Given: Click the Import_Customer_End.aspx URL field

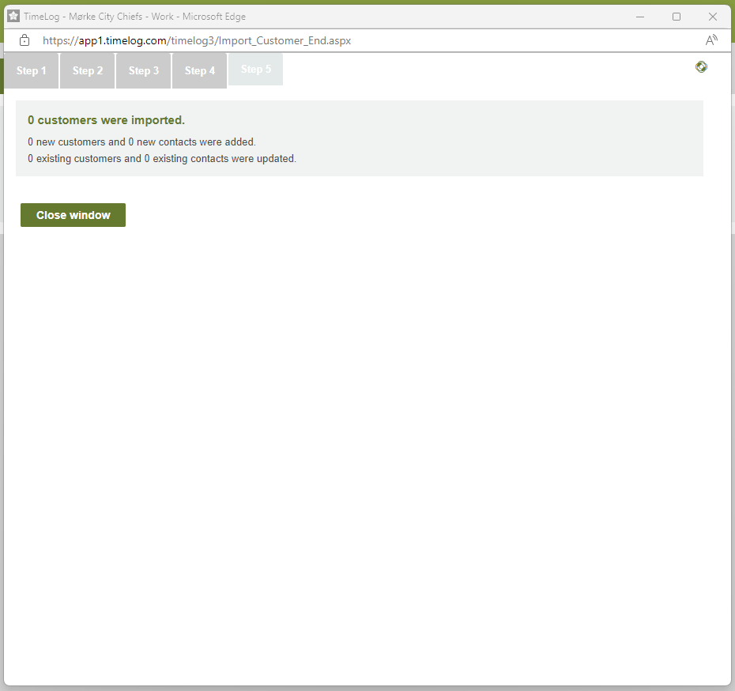Looking at the screenshot, I should tap(198, 40).
